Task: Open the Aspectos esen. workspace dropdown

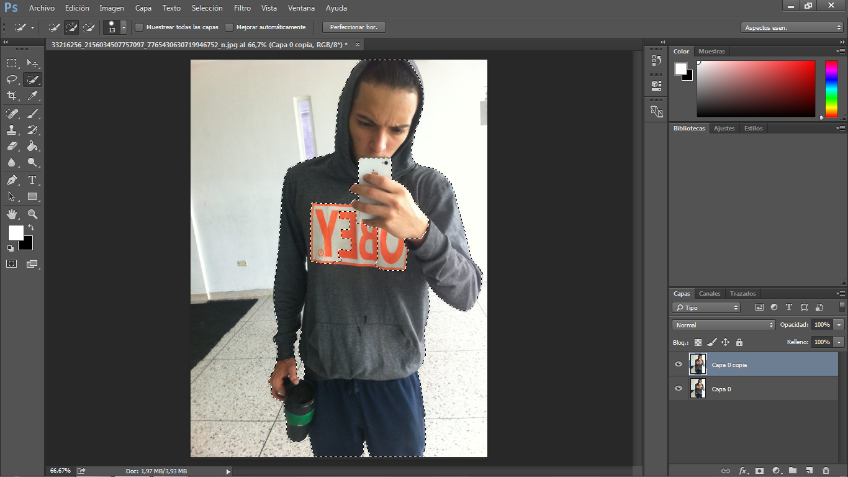Action: pyautogui.click(x=792, y=27)
